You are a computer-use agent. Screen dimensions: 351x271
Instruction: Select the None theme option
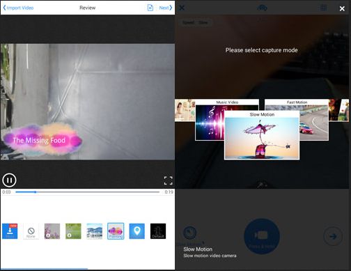(31, 231)
